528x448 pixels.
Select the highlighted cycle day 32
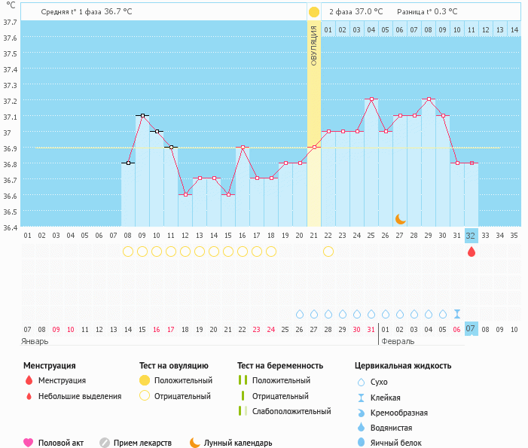pos(471,236)
